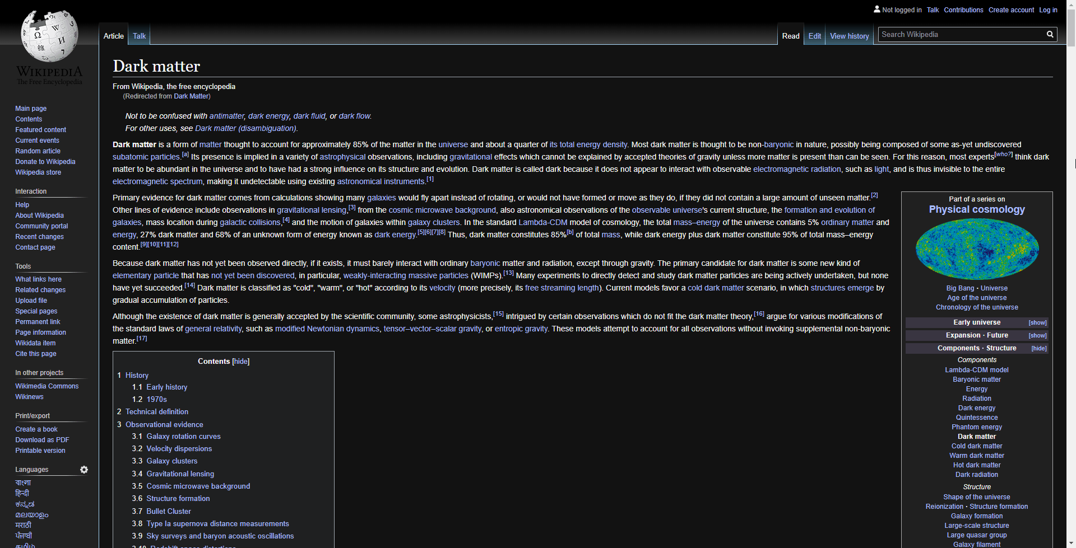Click the cosmic microwave background image
The width and height of the screenshot is (1076, 548).
[976, 249]
